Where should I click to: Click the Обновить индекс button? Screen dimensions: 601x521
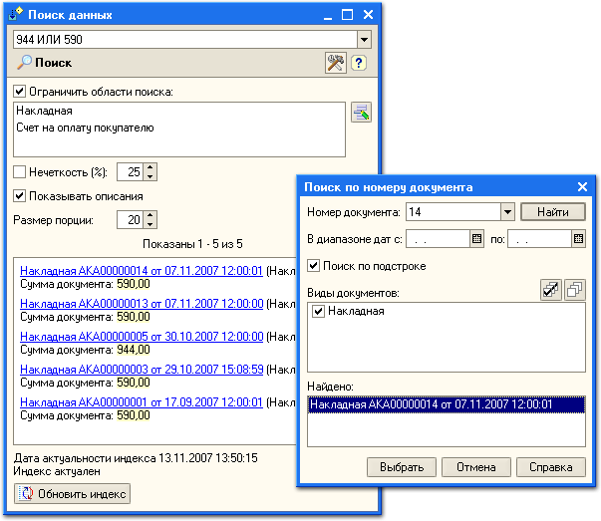click(72, 493)
